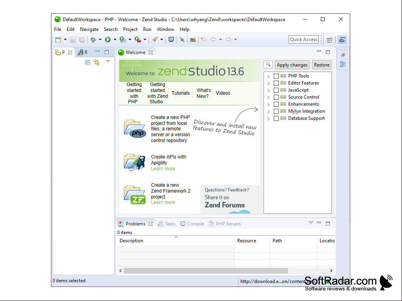The height and width of the screenshot is (301, 402).
Task: Click the Open Task monitor icon
Action: (x=171, y=40)
